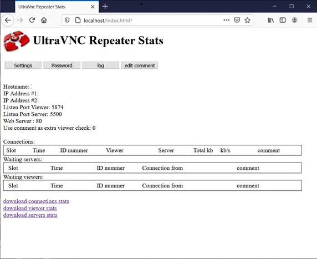Click the Connections: label
Screen dimensions: 317x259
click(x=19, y=141)
